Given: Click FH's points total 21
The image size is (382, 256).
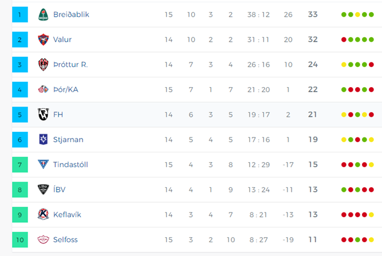Looking at the screenshot, I should [x=313, y=115].
